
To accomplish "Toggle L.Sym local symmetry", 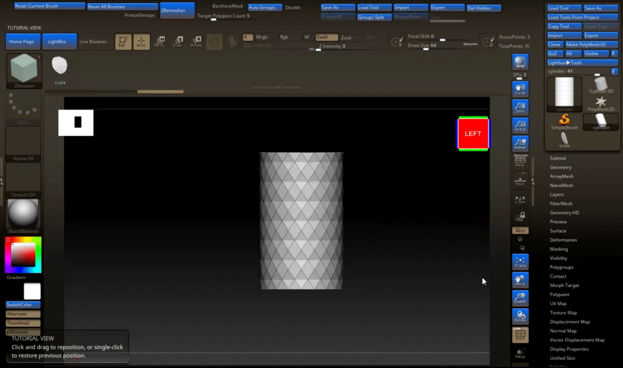I will pos(520,200).
